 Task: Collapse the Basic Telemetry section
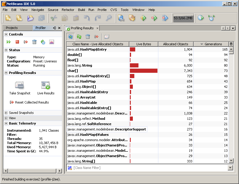coord(6,123)
